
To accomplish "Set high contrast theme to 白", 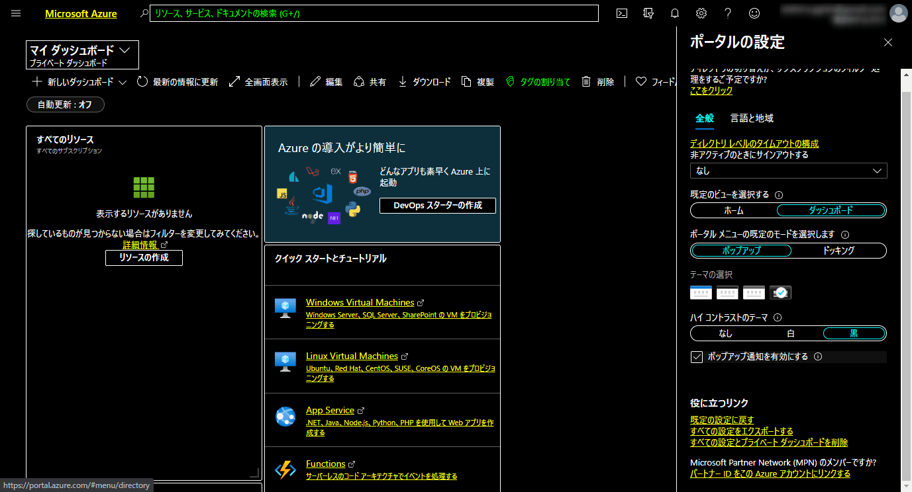I will tap(790, 333).
